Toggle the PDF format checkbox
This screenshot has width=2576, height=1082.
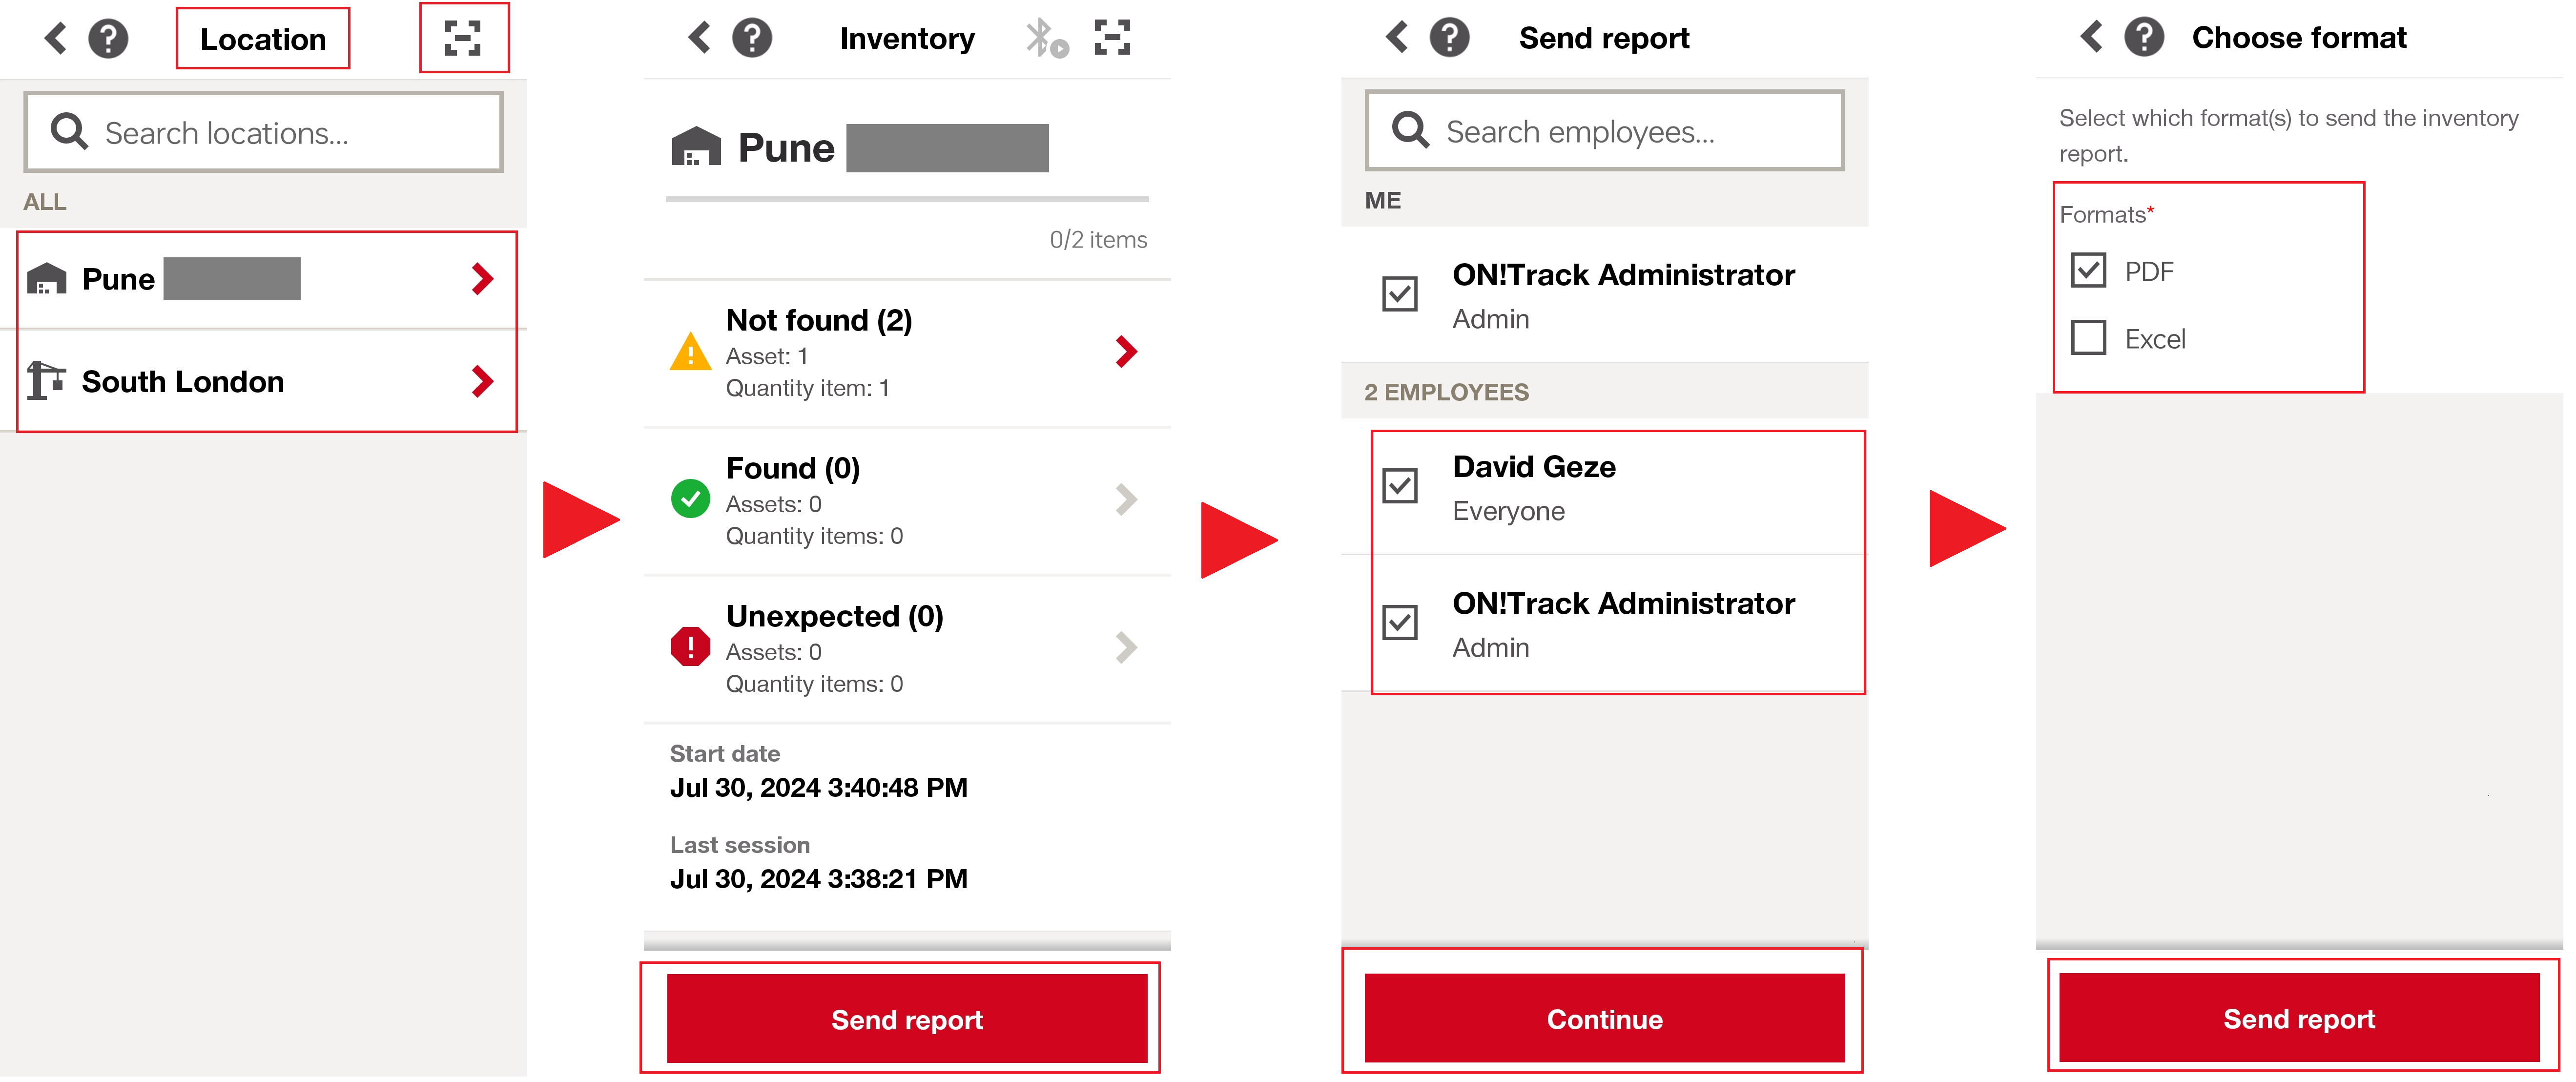2089,270
